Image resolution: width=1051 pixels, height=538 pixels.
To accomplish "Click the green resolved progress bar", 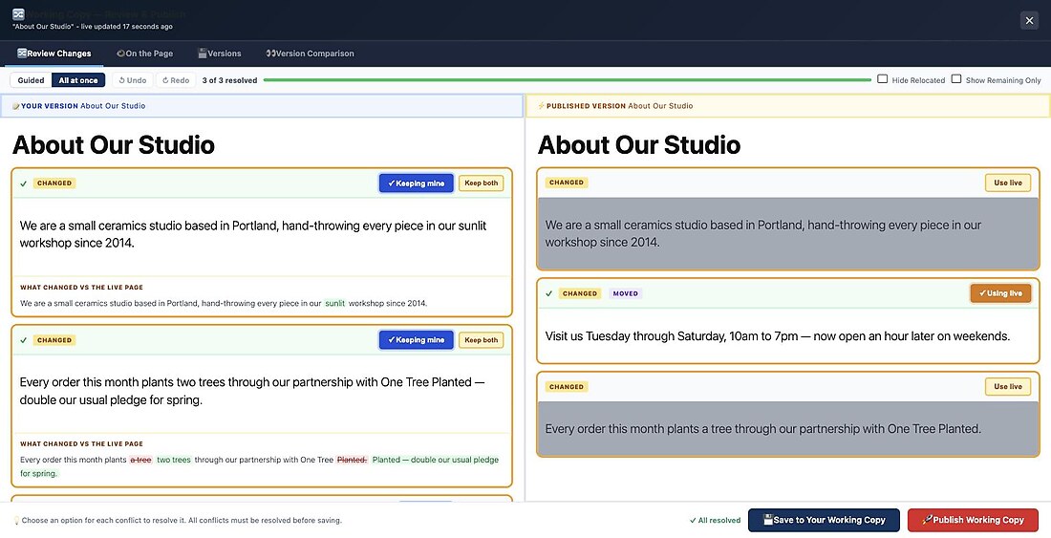I will click(x=567, y=80).
